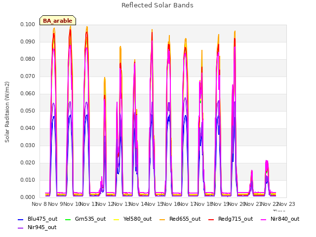The height and width of the screenshot is (237, 316).
Task: Select the Yel580_out legend label
Action: [x=137, y=219]
